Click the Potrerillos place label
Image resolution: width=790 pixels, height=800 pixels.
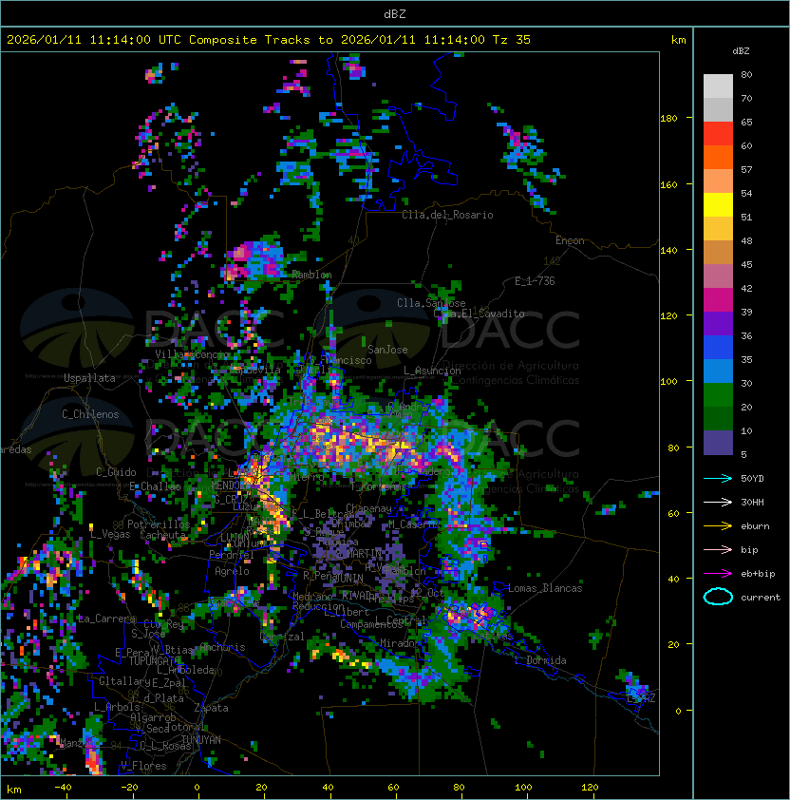pos(159,524)
